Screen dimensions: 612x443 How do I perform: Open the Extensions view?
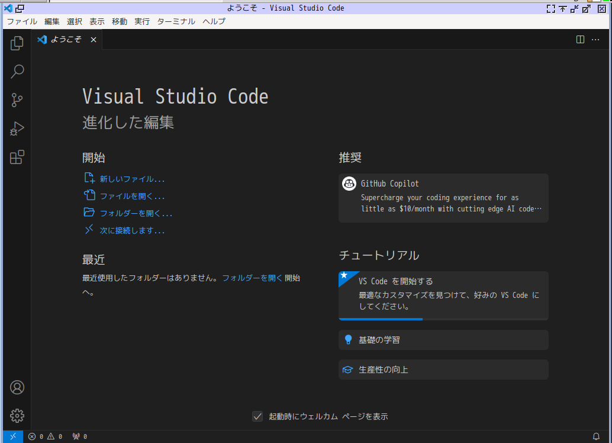pyautogui.click(x=17, y=157)
